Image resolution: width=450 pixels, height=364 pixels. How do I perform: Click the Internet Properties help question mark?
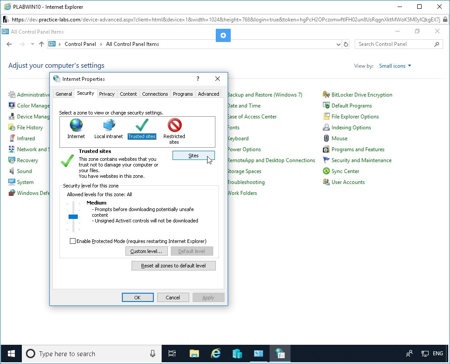tap(198, 79)
